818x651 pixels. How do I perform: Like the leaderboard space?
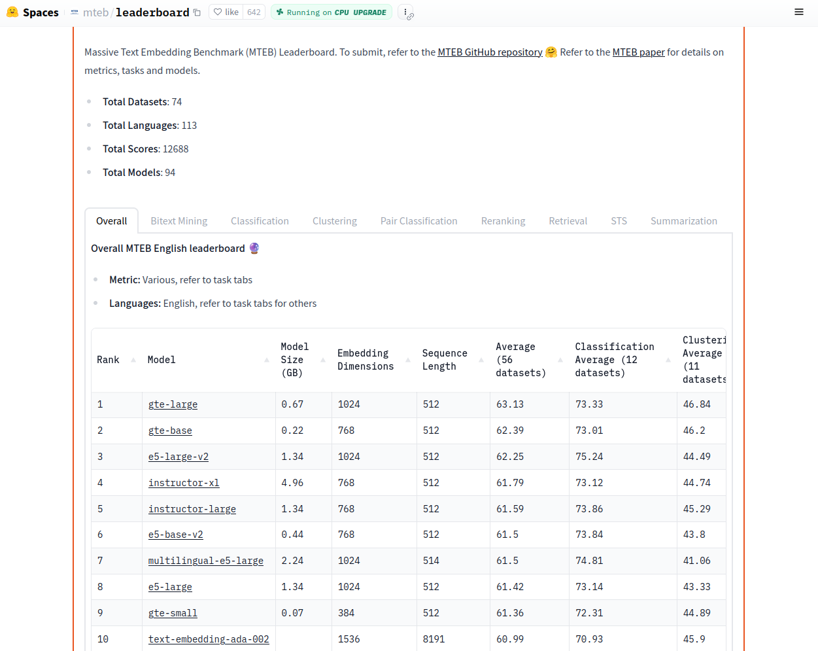click(226, 12)
